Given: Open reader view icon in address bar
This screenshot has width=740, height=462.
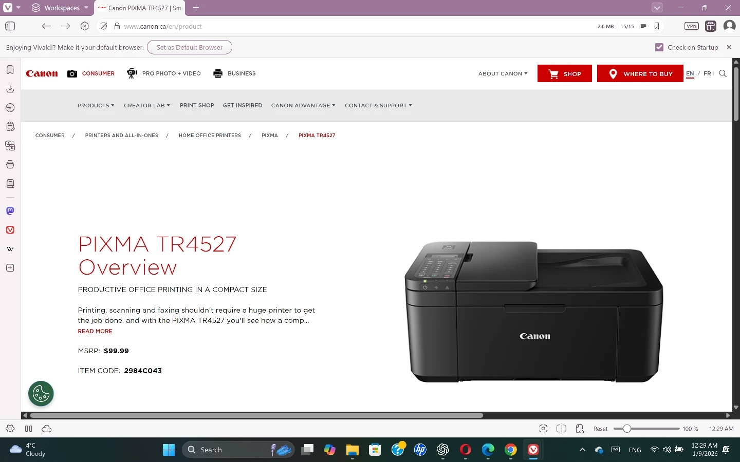Looking at the screenshot, I should 643,26.
